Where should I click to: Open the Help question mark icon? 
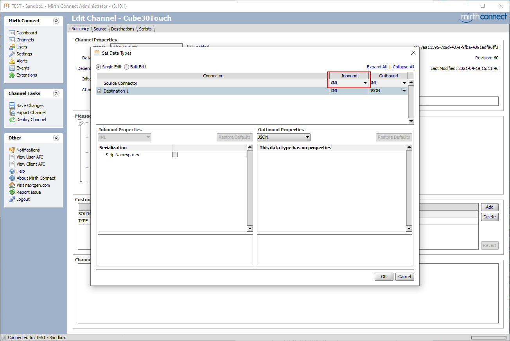pyautogui.click(x=12, y=171)
